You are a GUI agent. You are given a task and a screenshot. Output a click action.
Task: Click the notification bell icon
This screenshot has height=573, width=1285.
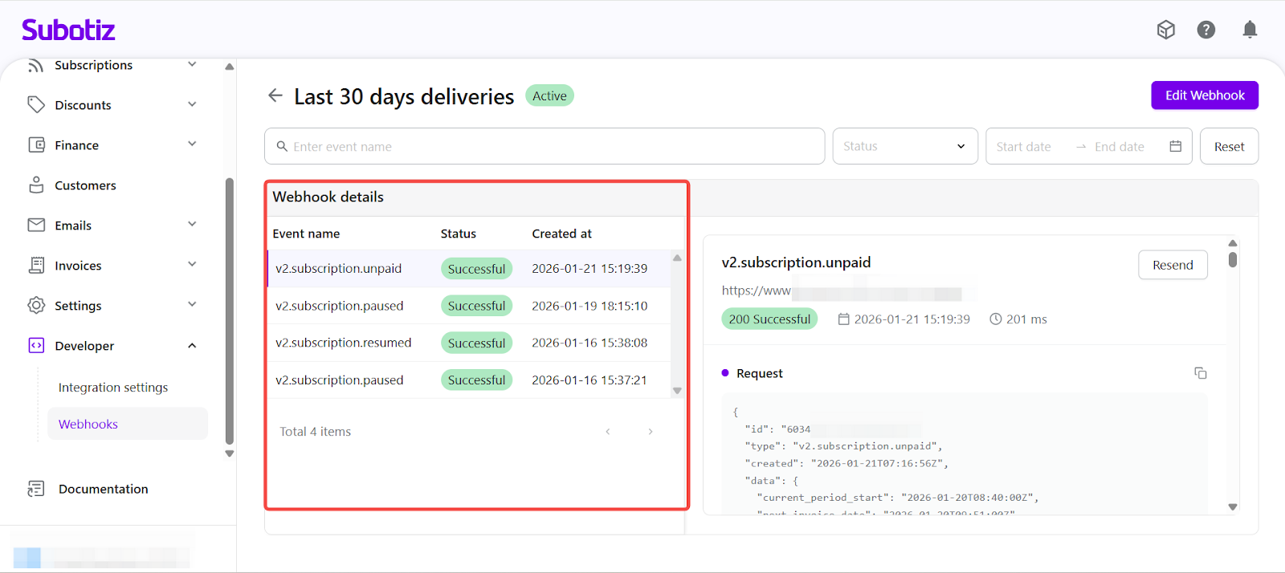pyautogui.click(x=1250, y=30)
